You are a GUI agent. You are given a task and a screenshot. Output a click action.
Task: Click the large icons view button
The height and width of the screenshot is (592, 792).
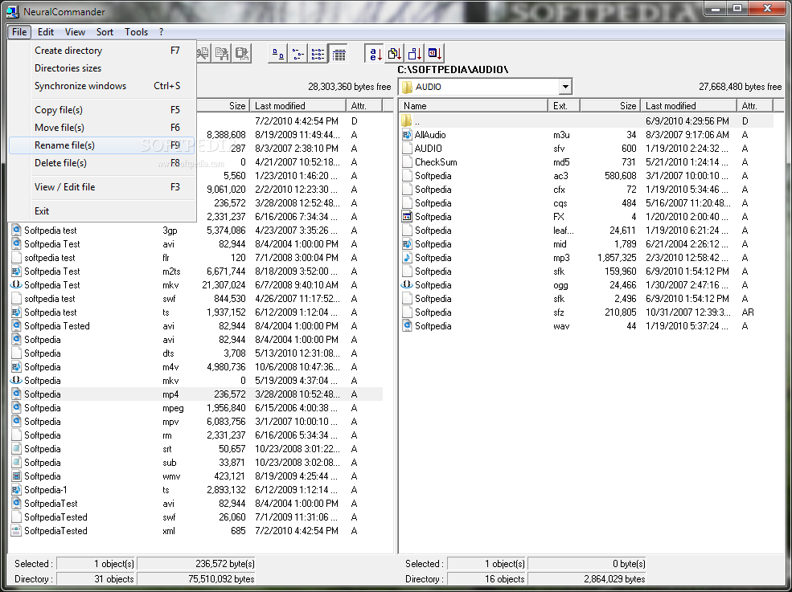(x=277, y=54)
